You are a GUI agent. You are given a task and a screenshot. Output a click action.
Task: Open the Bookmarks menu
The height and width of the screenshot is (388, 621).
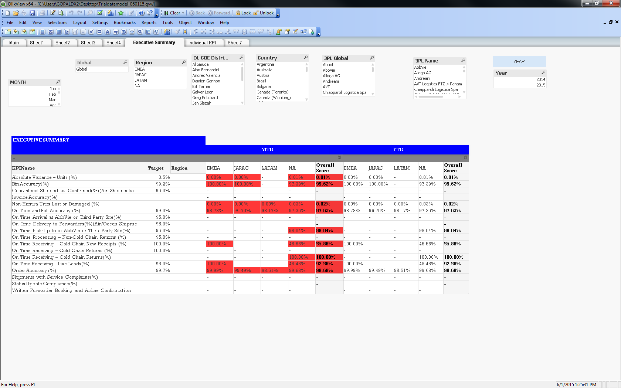[x=125, y=23]
